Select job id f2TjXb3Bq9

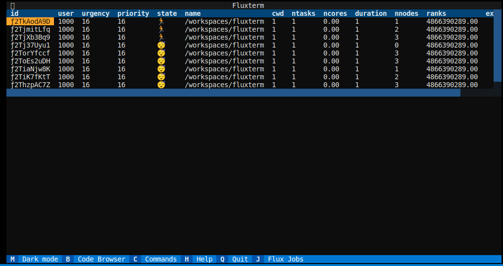point(30,37)
